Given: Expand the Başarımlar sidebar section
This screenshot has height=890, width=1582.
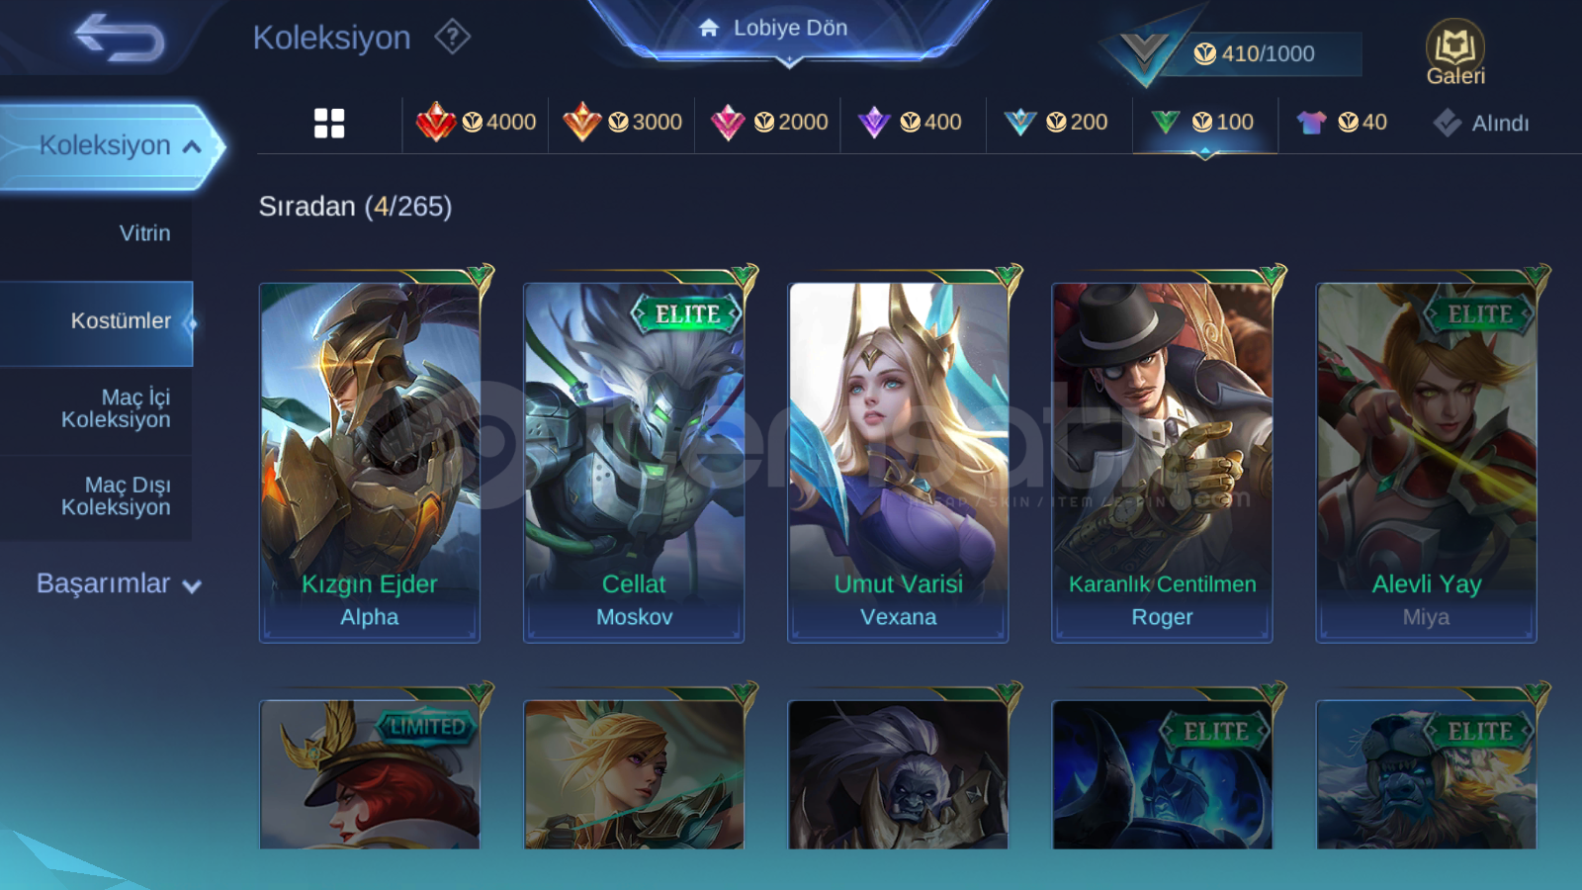Looking at the screenshot, I should (x=119, y=583).
